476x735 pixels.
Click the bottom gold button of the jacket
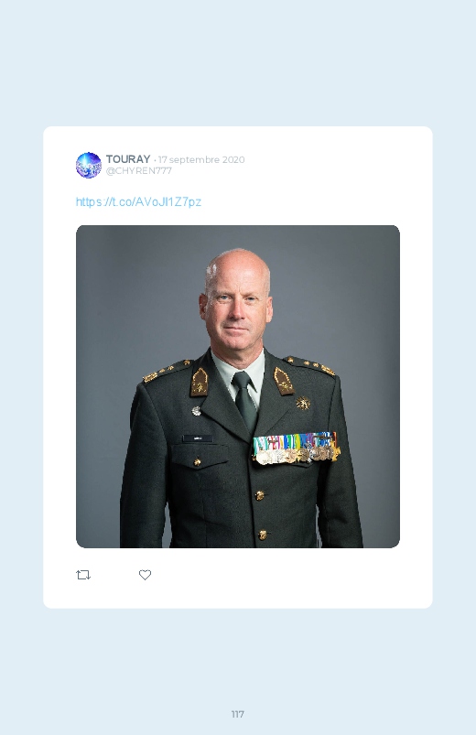263,535
